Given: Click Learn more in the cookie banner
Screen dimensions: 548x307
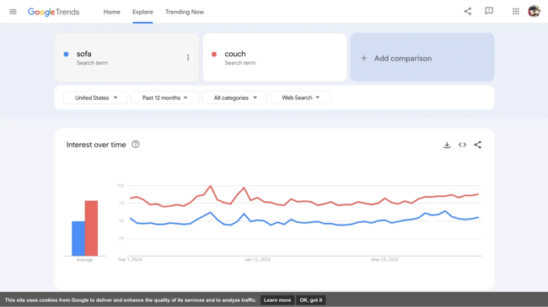Looking at the screenshot, I should (x=277, y=300).
